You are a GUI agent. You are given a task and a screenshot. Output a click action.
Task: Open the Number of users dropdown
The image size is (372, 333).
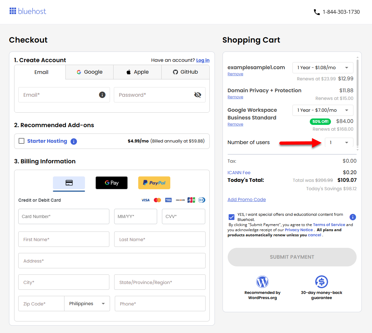339,142
